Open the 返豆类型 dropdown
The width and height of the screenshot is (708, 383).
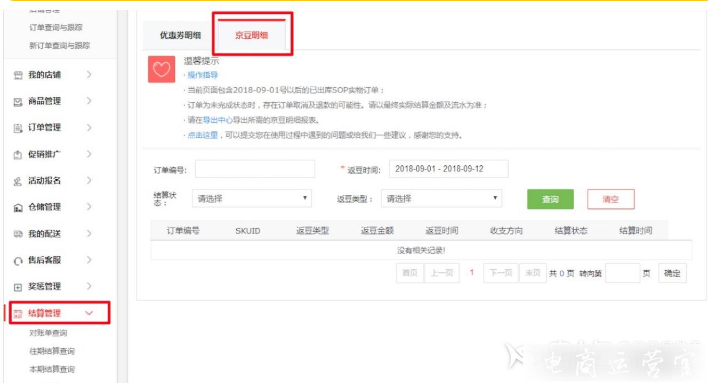click(x=441, y=198)
